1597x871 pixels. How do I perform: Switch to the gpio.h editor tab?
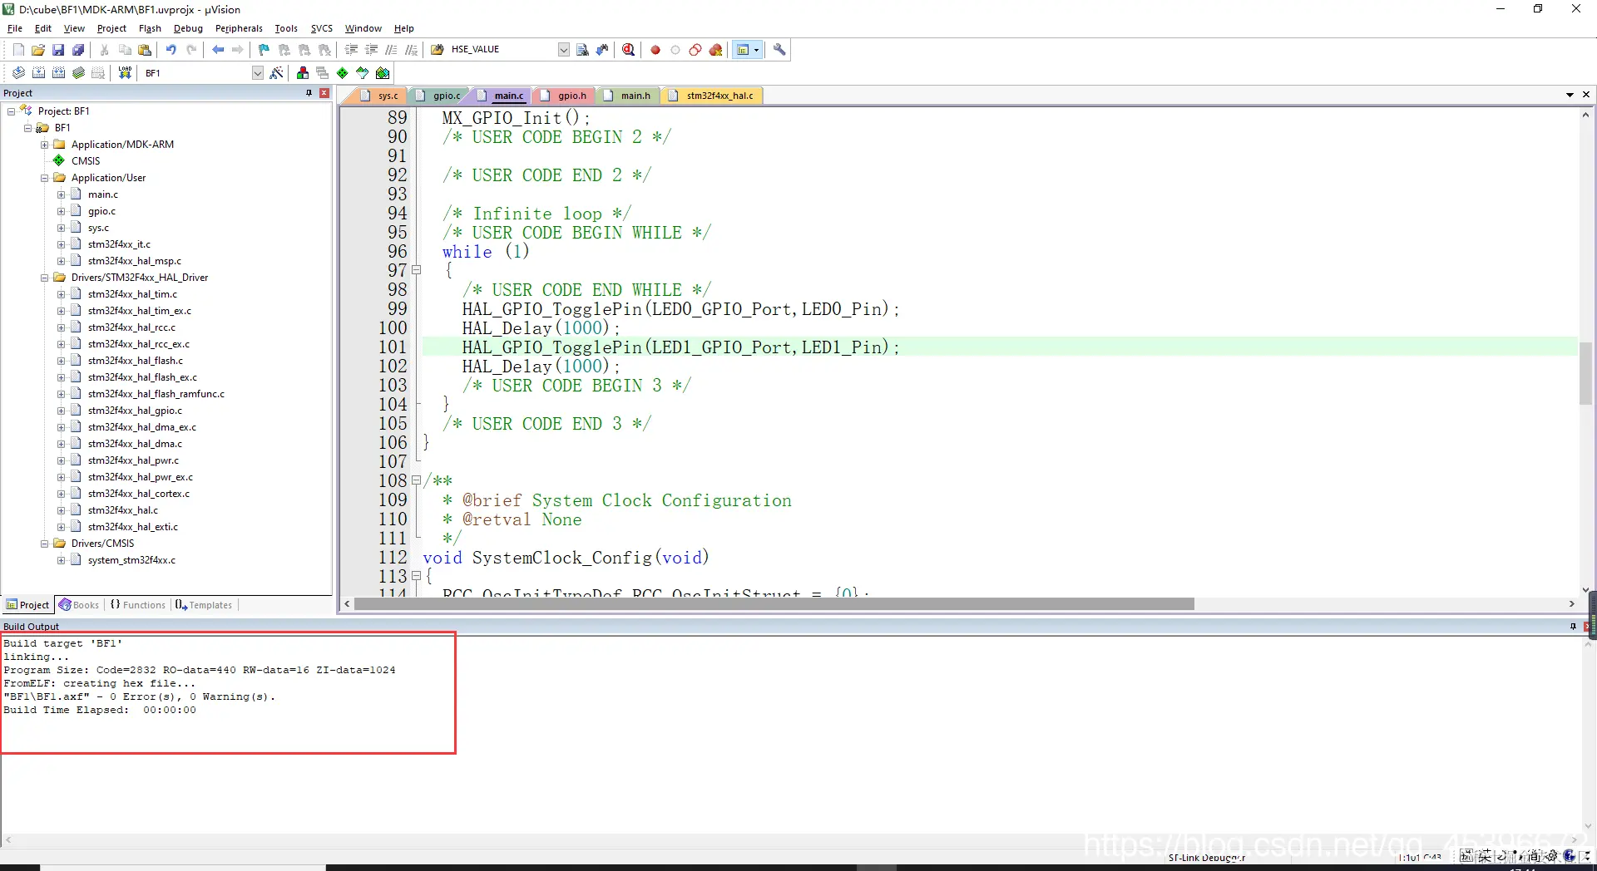(565, 96)
